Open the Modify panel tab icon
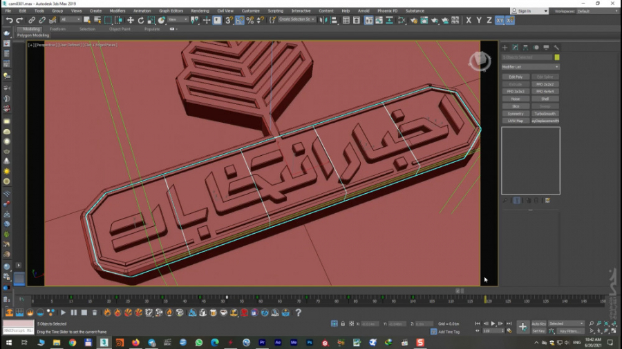Viewport: 622px width, 349px height. point(515,47)
